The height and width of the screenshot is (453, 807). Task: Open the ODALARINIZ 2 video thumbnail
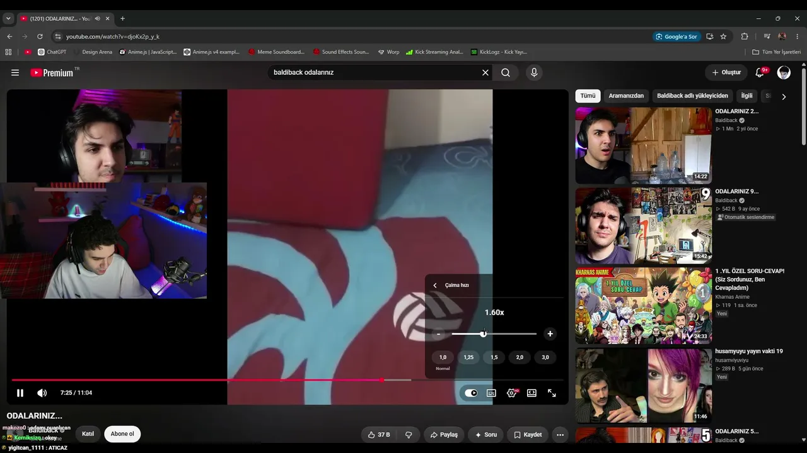644,145
